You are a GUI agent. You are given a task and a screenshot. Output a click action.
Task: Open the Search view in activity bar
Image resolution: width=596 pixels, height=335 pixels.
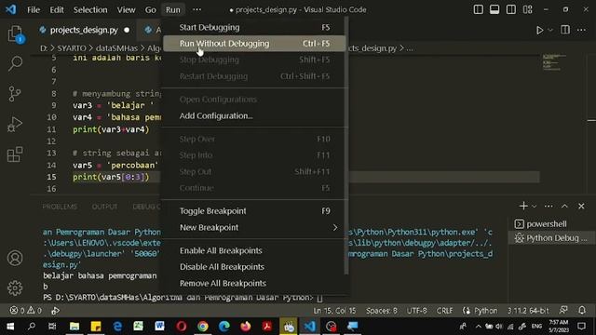pos(15,63)
